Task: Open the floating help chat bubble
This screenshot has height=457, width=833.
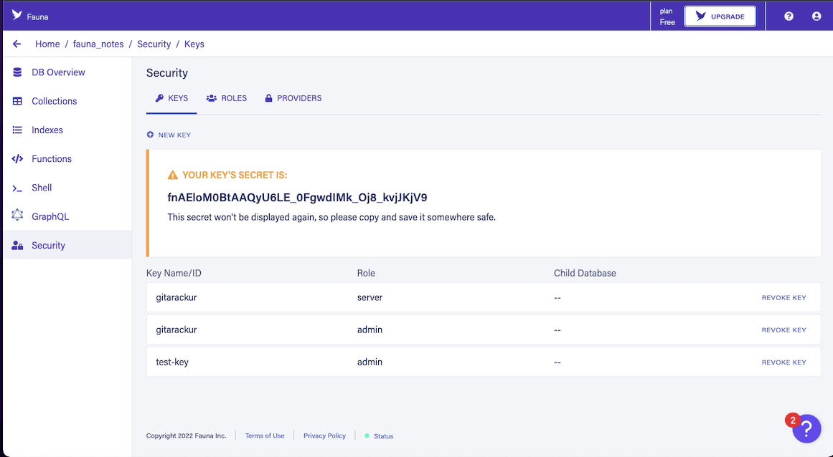Action: click(x=806, y=428)
